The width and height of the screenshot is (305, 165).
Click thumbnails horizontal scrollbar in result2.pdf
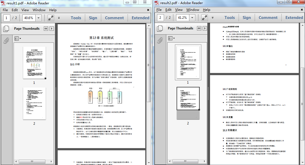185,161
